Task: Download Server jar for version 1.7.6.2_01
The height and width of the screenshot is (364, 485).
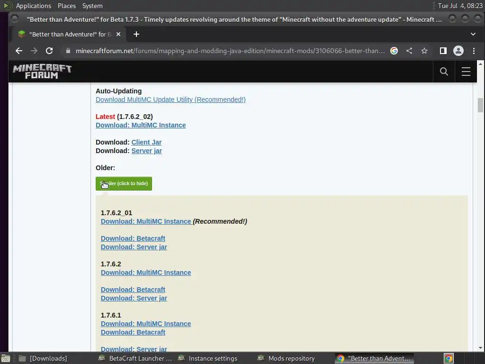Action: coord(134,247)
